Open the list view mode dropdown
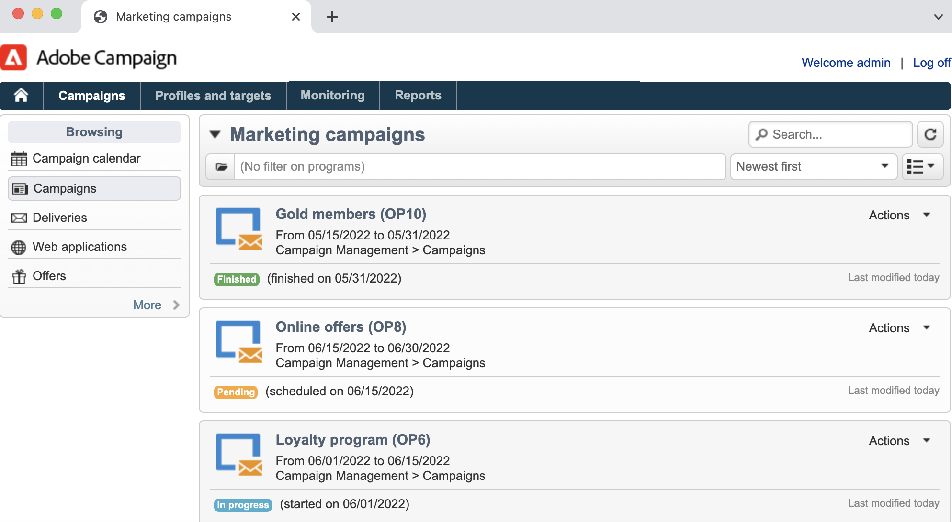This screenshot has width=952, height=522. pyautogui.click(x=922, y=167)
